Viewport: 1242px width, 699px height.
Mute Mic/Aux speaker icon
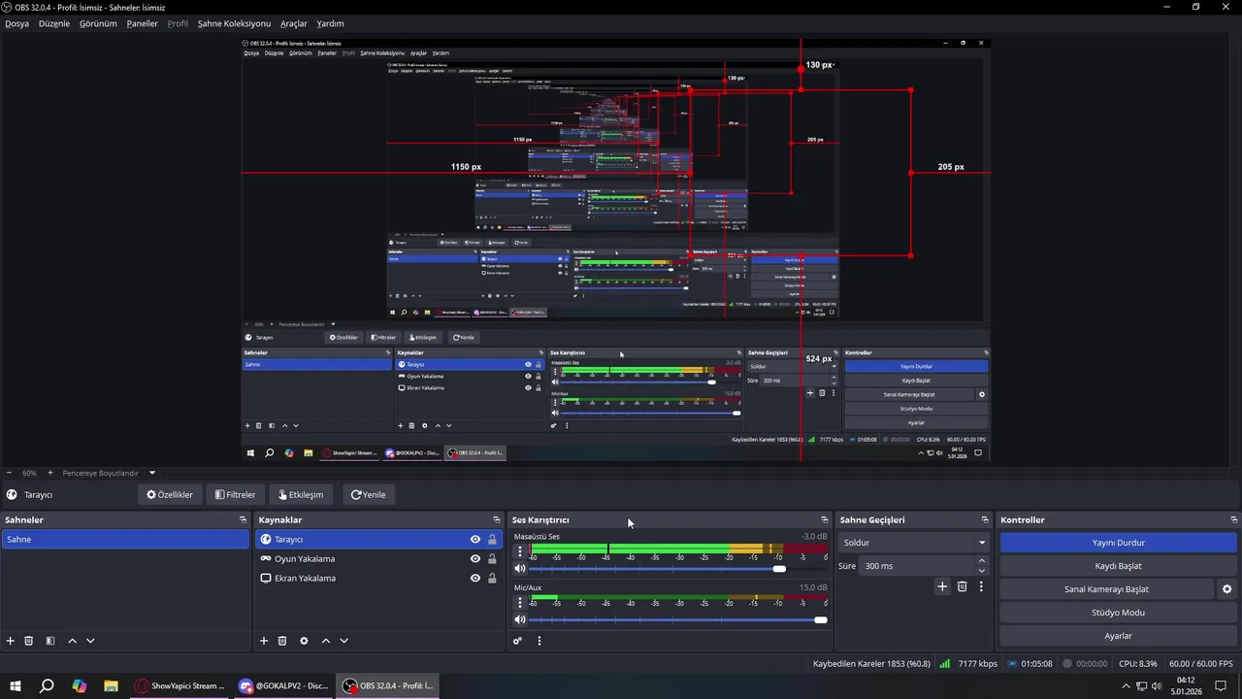(x=520, y=619)
